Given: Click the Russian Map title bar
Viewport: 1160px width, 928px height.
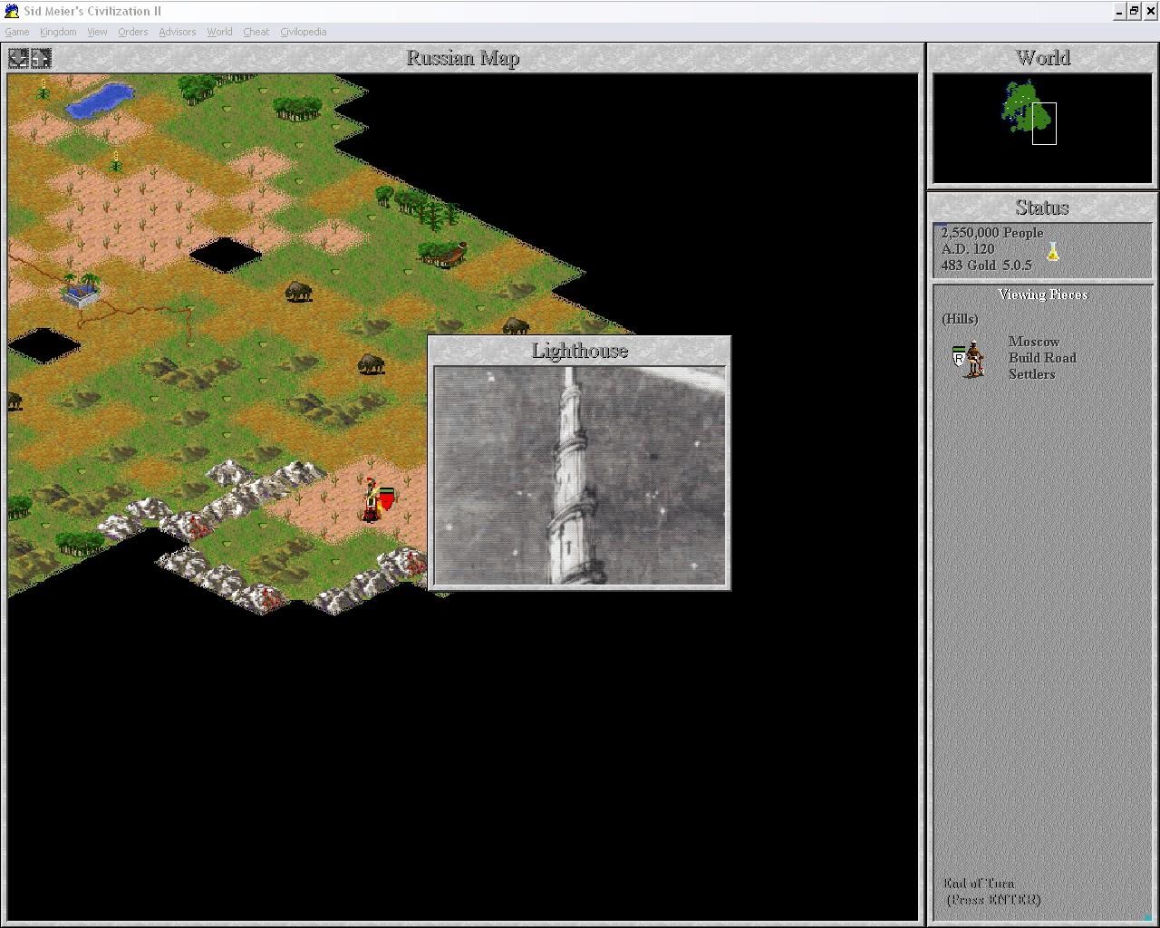Looking at the screenshot, I should click(463, 58).
